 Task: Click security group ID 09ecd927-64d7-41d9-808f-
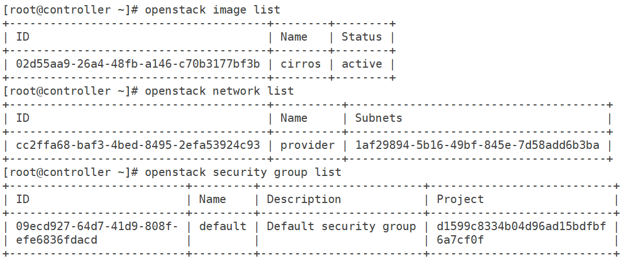tap(97, 227)
